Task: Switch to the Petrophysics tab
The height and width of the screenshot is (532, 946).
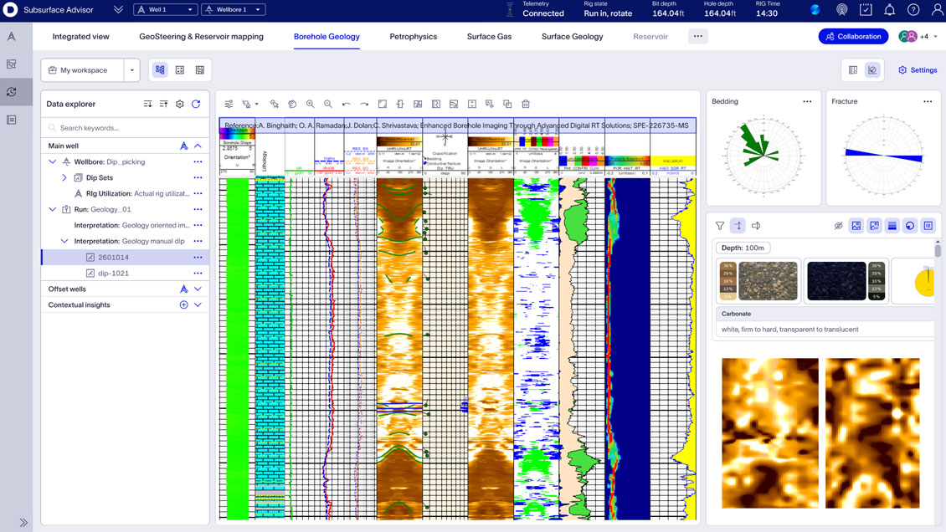Action: 413,36
